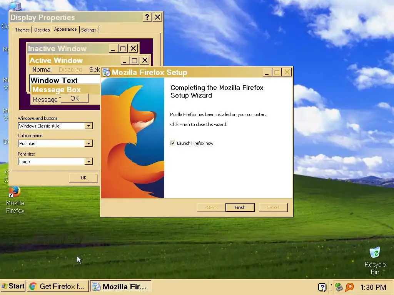
Task: Click the disabled Cancel button in Setup
Action: (x=273, y=207)
